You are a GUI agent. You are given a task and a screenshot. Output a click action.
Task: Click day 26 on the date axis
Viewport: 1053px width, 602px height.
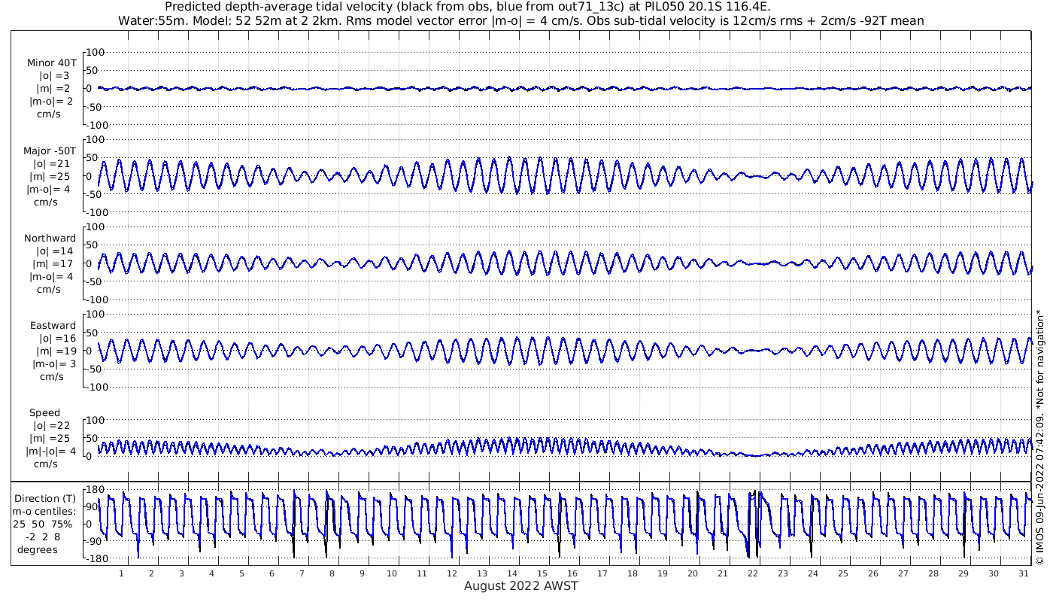pos(872,573)
